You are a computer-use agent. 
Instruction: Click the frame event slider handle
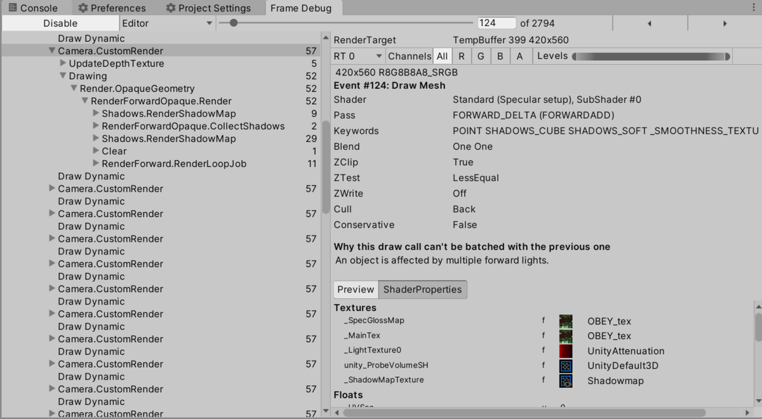click(x=234, y=23)
